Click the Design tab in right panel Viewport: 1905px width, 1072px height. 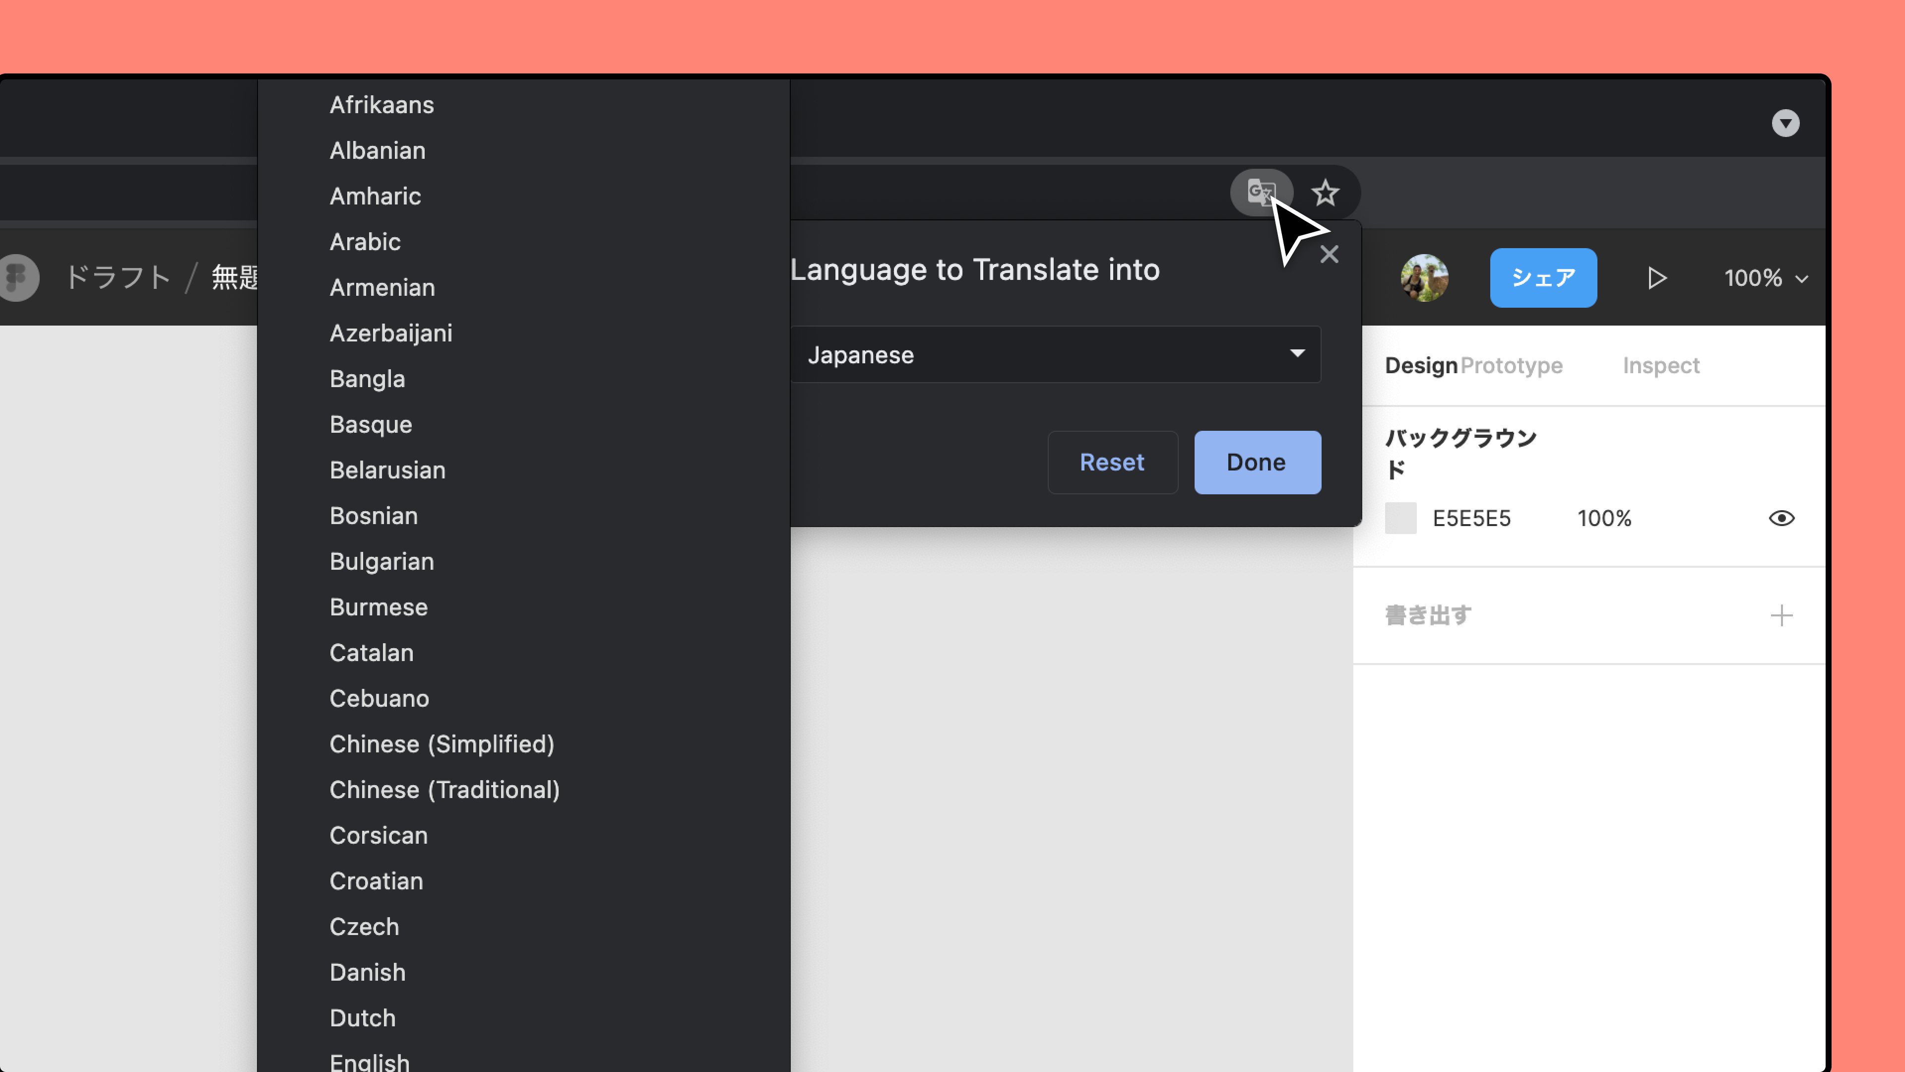pos(1421,365)
